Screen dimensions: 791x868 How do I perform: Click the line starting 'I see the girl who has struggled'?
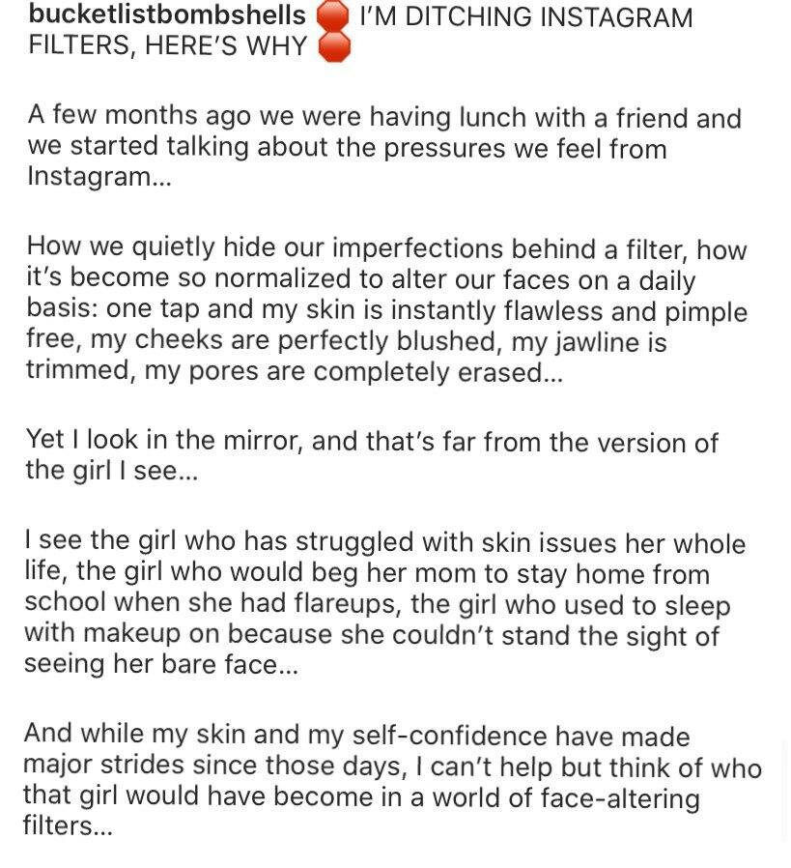click(x=385, y=542)
